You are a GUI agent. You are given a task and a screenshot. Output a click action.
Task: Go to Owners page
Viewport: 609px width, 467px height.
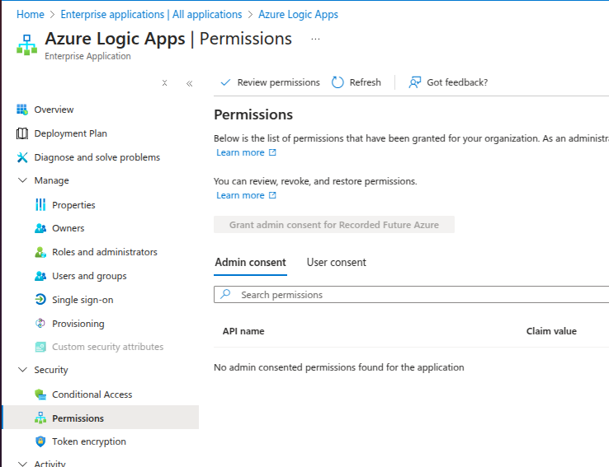click(68, 228)
